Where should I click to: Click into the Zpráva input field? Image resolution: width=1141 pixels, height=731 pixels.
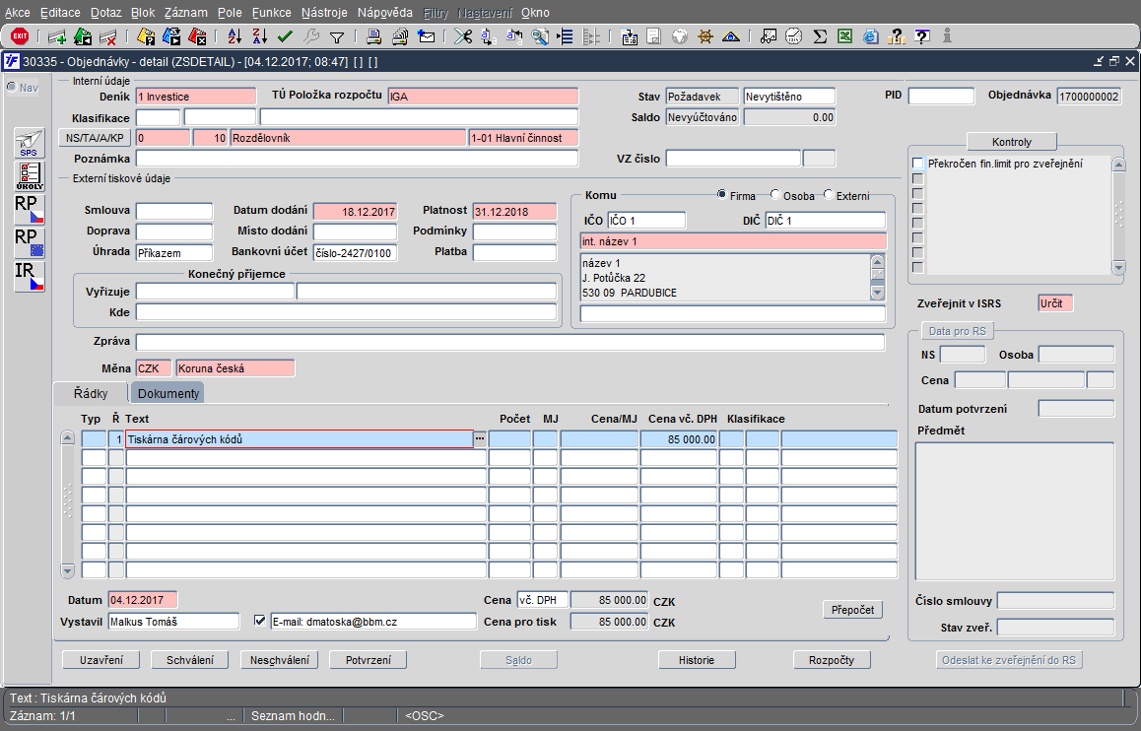pos(509,343)
